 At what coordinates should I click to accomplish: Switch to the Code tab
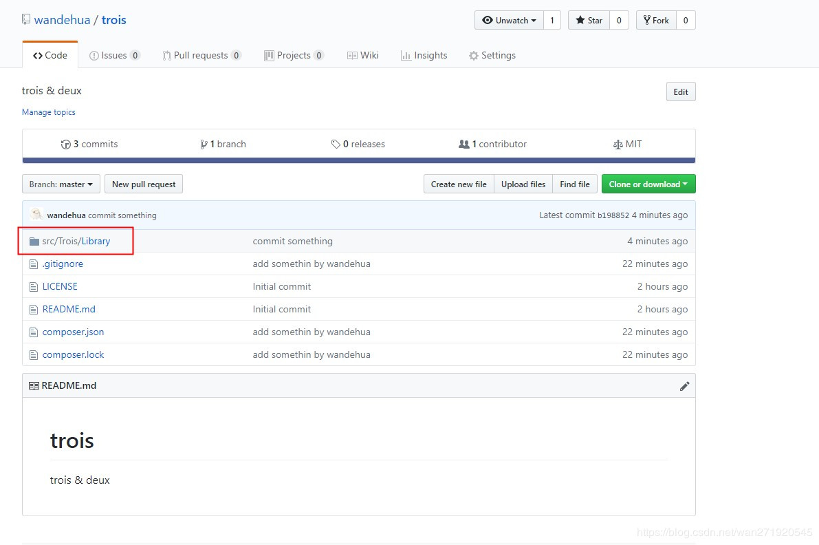pos(50,55)
